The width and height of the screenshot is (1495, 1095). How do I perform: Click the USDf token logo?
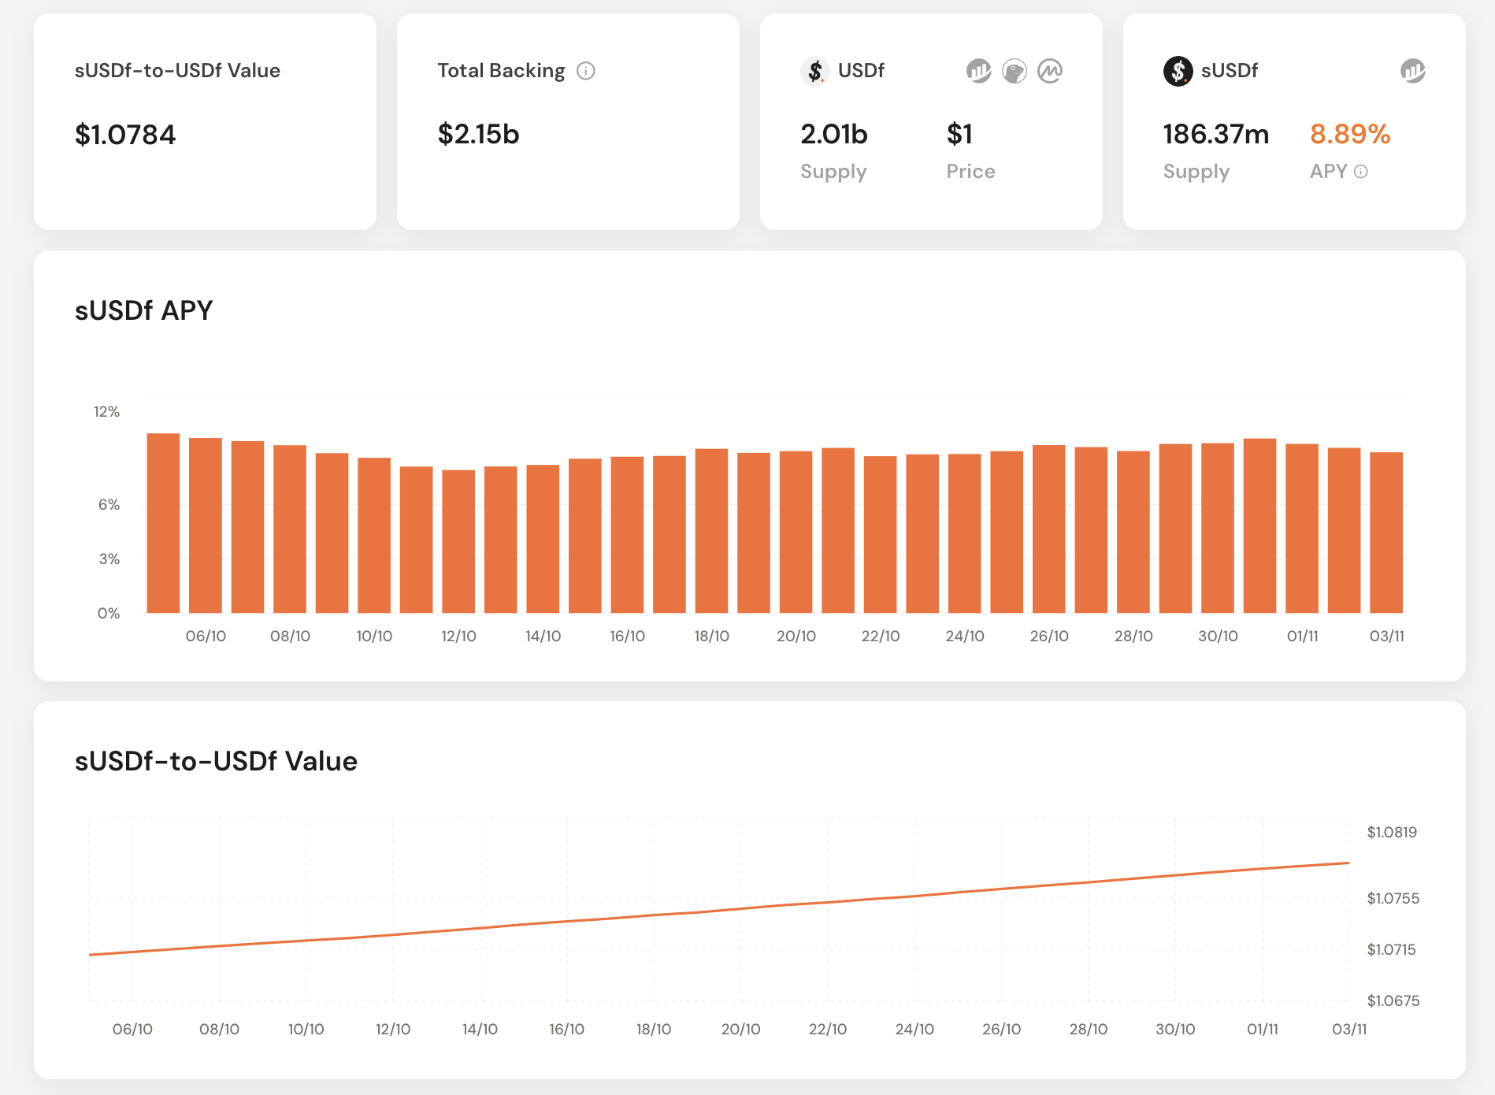point(815,71)
